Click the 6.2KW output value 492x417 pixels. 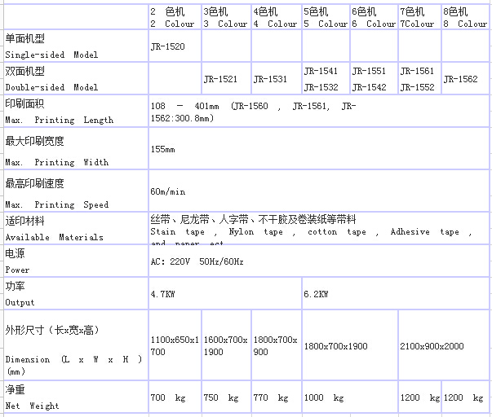(316, 294)
